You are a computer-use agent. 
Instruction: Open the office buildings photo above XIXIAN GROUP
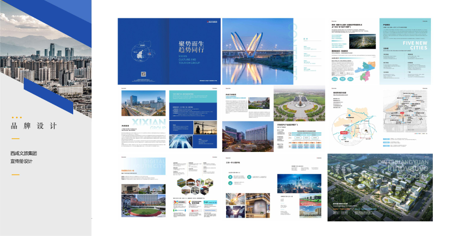[x=143, y=103]
